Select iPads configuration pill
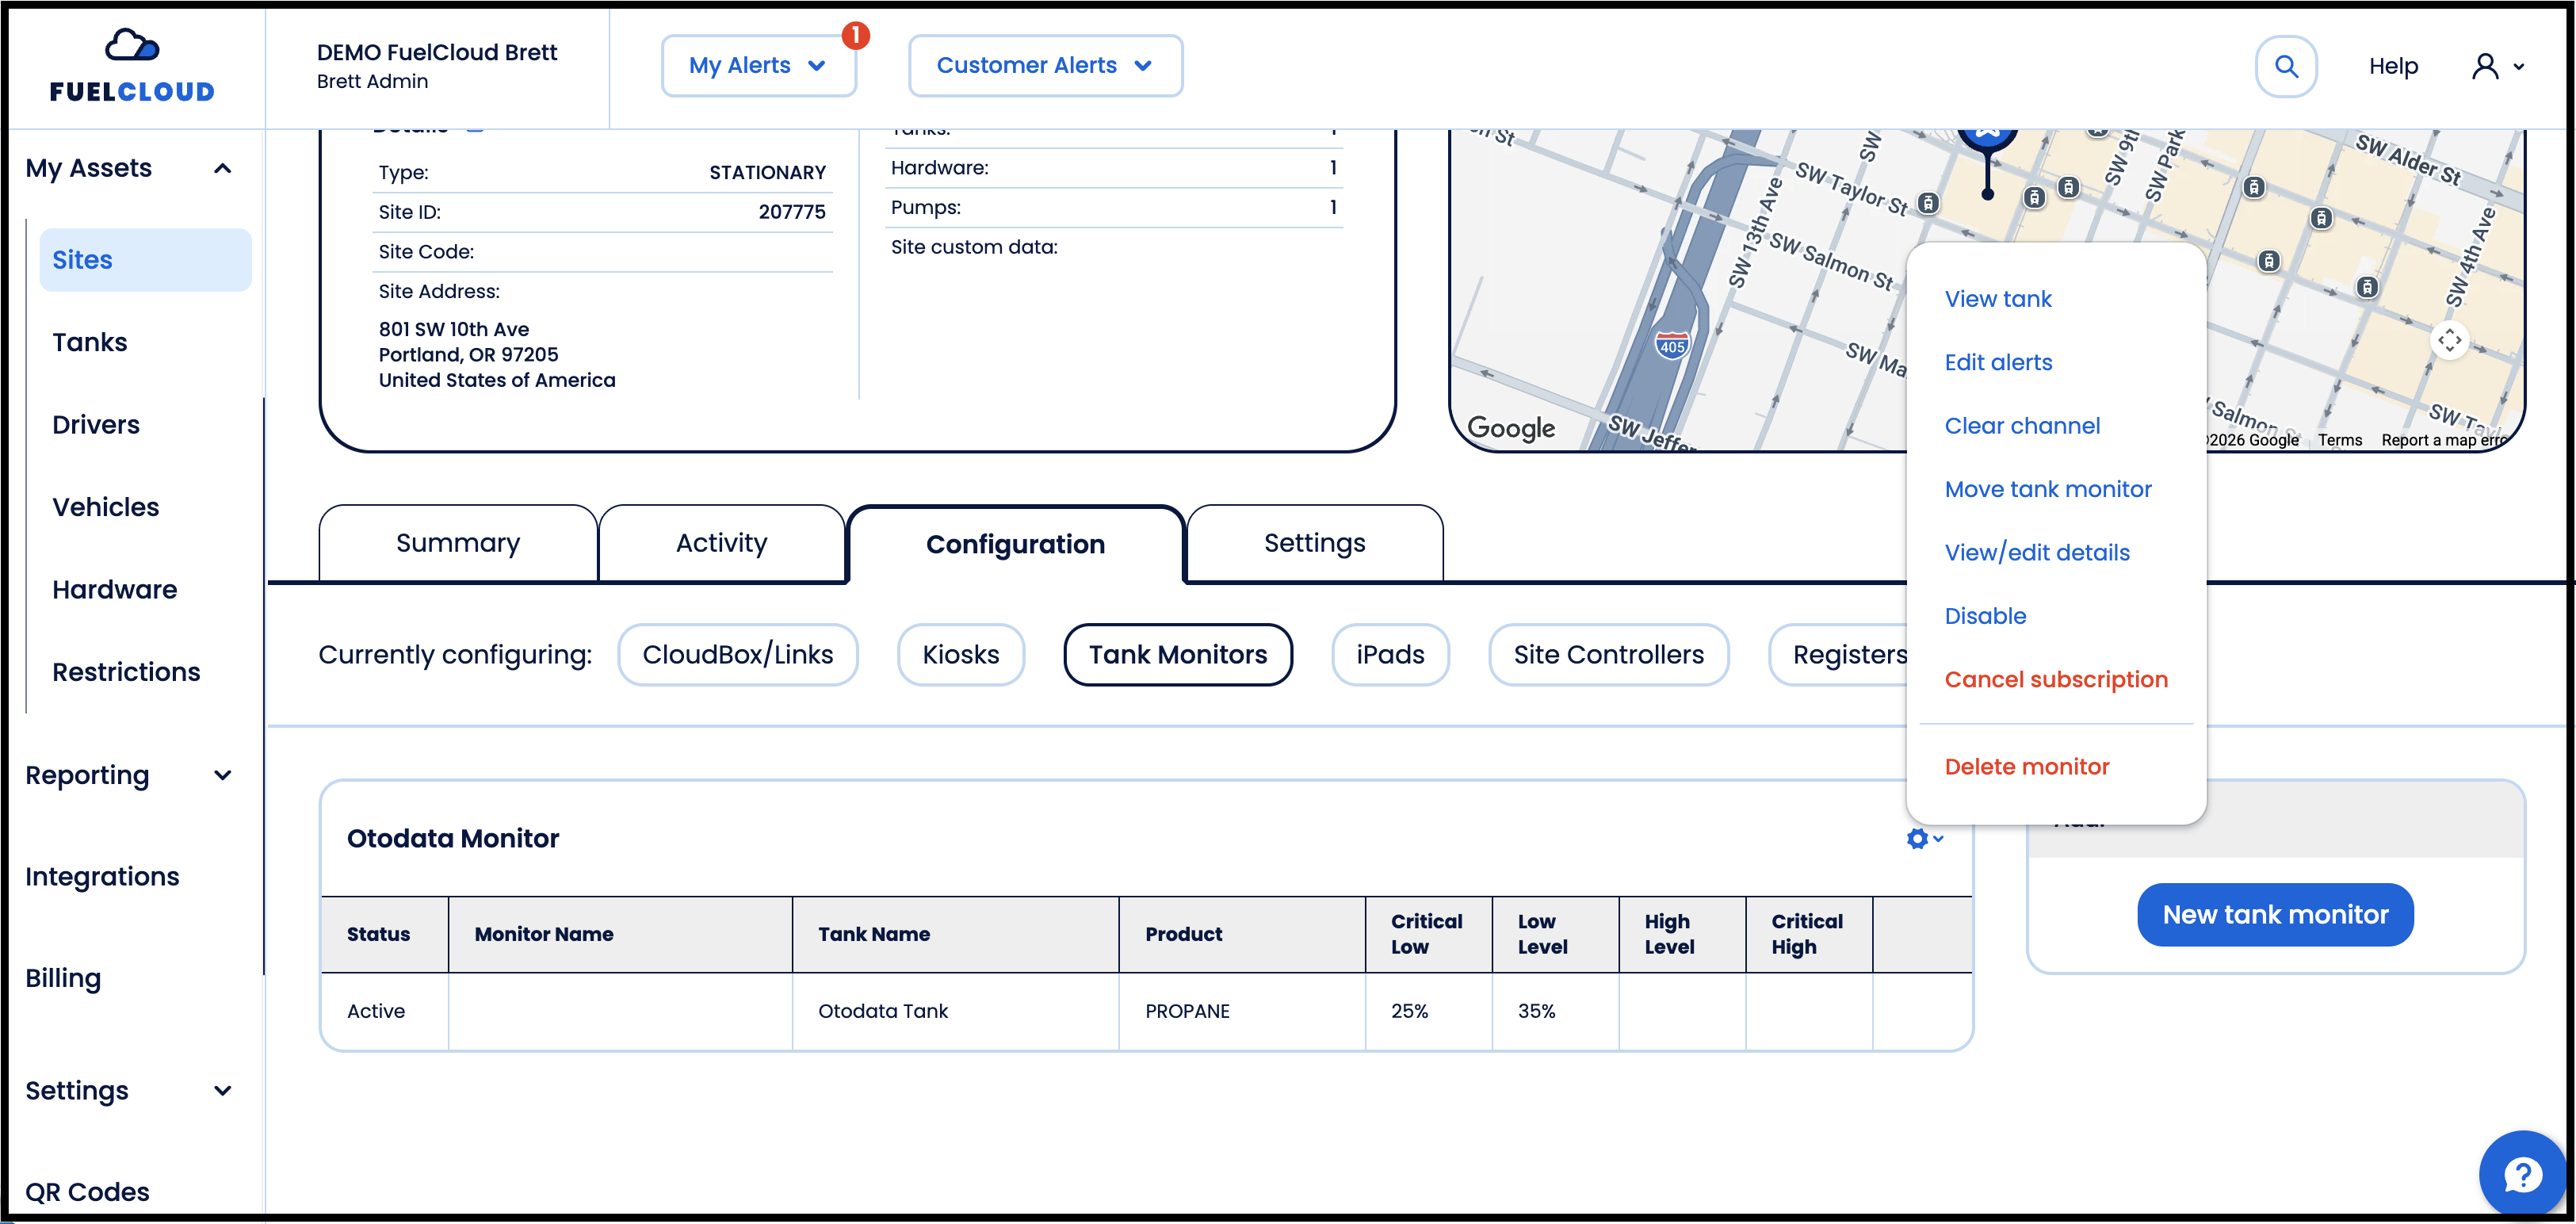2576x1224 pixels. [x=1390, y=654]
